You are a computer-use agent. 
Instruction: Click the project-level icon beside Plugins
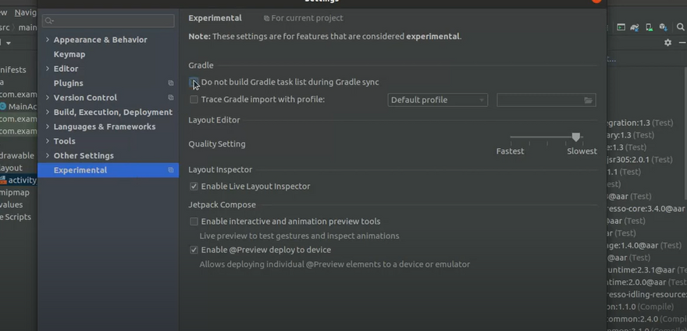171,84
